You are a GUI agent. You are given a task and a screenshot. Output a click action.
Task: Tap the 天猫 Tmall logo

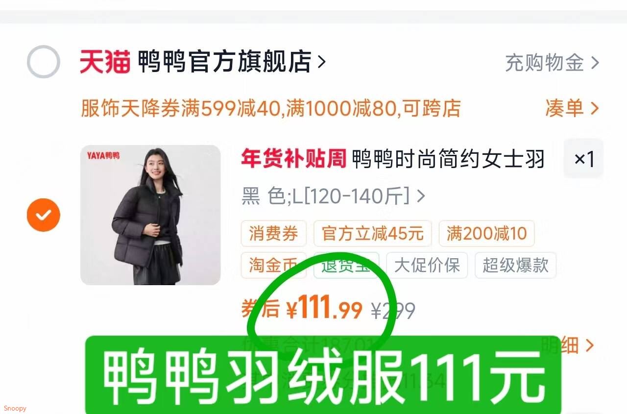click(105, 62)
